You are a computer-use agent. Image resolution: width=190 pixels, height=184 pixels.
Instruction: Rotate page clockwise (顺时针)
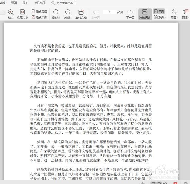coord(56,14)
